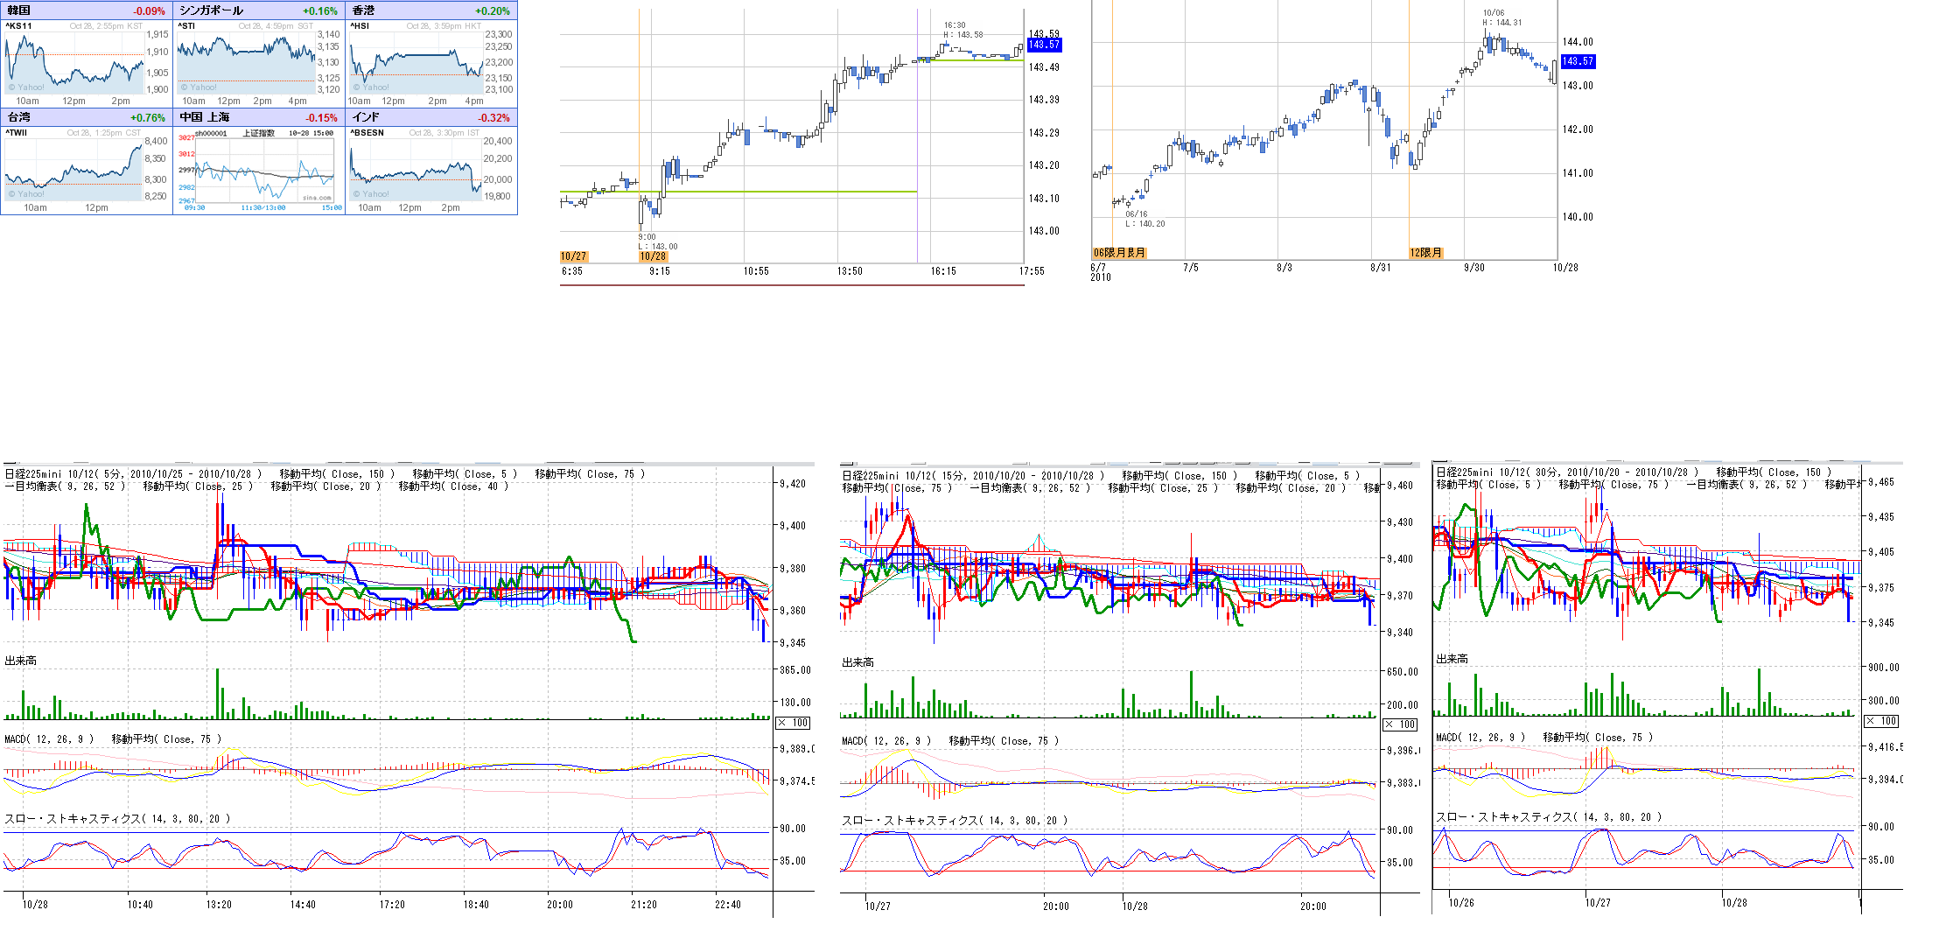
Task: Click the ×100 box on the 30-minute chart
Action: click(x=1880, y=721)
